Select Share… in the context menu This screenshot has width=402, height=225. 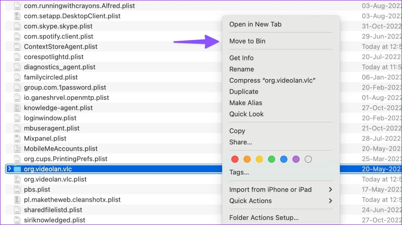click(241, 142)
